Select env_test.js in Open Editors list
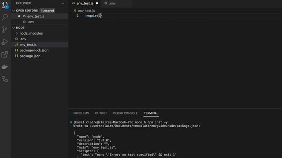Viewport: 282px width, 158px height. click(x=40, y=16)
